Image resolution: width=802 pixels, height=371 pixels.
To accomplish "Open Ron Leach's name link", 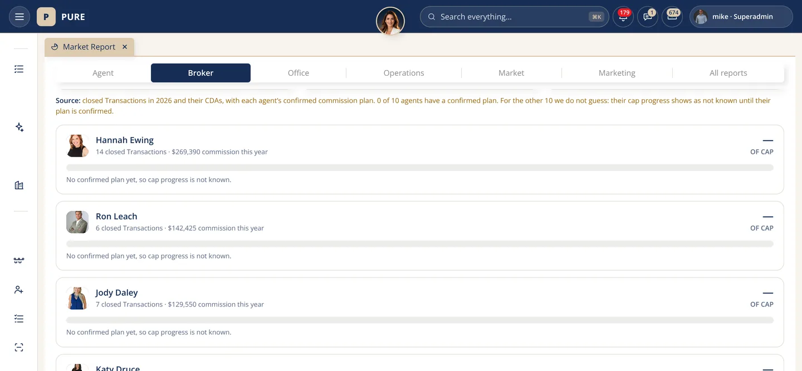I will (116, 216).
